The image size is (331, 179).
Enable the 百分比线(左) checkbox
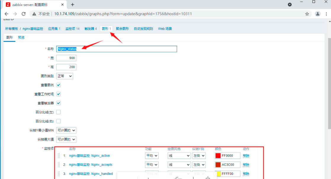click(59, 112)
